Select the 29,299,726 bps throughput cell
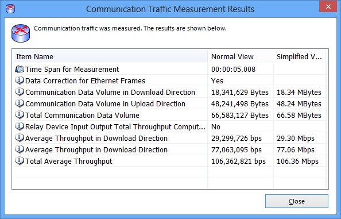Screen dimensions: 341x219 [x=237, y=138]
